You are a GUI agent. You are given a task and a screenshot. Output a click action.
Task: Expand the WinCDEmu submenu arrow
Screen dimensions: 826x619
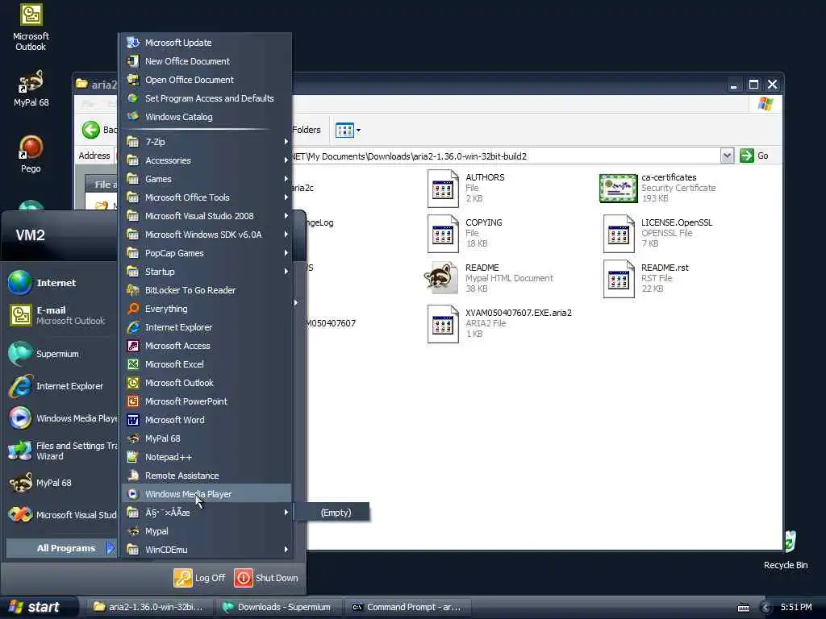click(x=286, y=550)
